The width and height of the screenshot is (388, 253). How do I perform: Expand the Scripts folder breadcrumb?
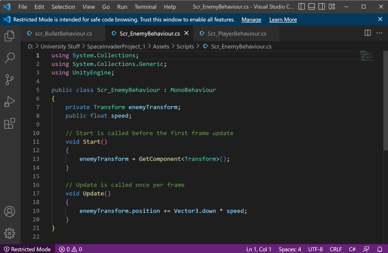(x=185, y=47)
